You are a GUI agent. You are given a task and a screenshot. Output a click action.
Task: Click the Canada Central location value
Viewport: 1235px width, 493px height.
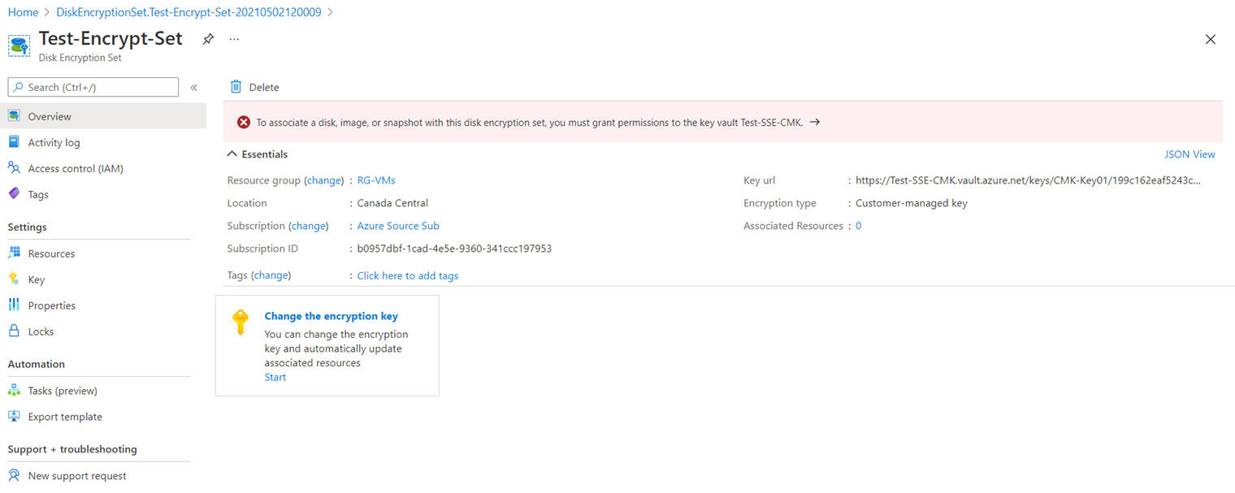(392, 203)
